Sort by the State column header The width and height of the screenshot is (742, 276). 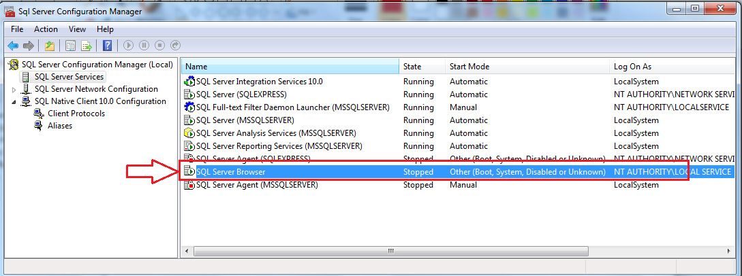[422, 67]
